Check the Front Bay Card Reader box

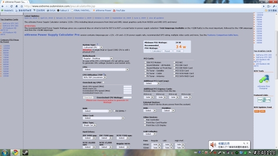click(145, 122)
